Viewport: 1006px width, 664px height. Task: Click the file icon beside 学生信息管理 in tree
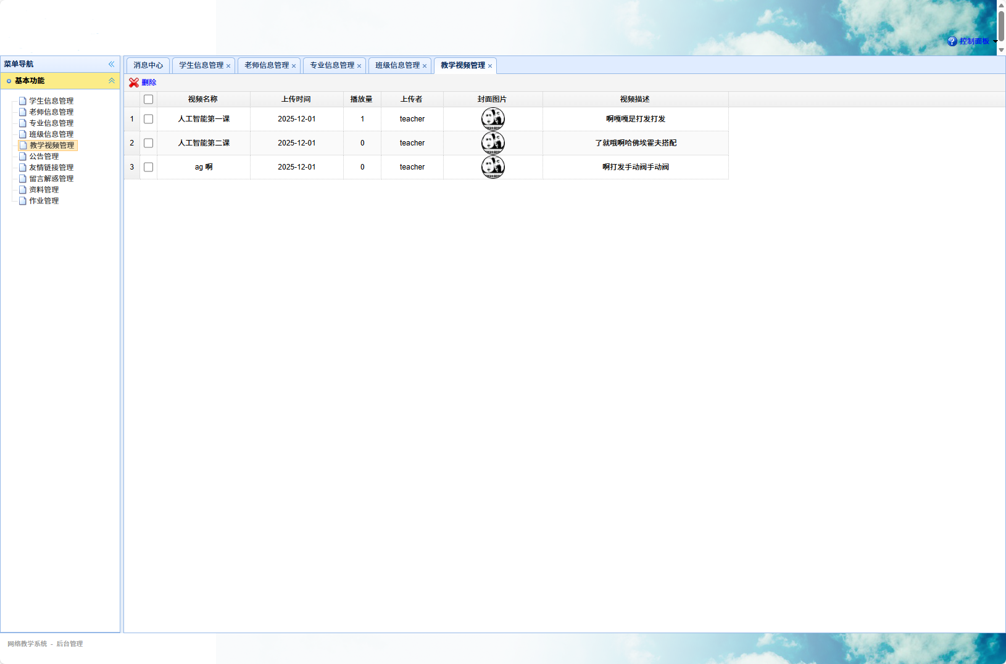pyautogui.click(x=23, y=101)
